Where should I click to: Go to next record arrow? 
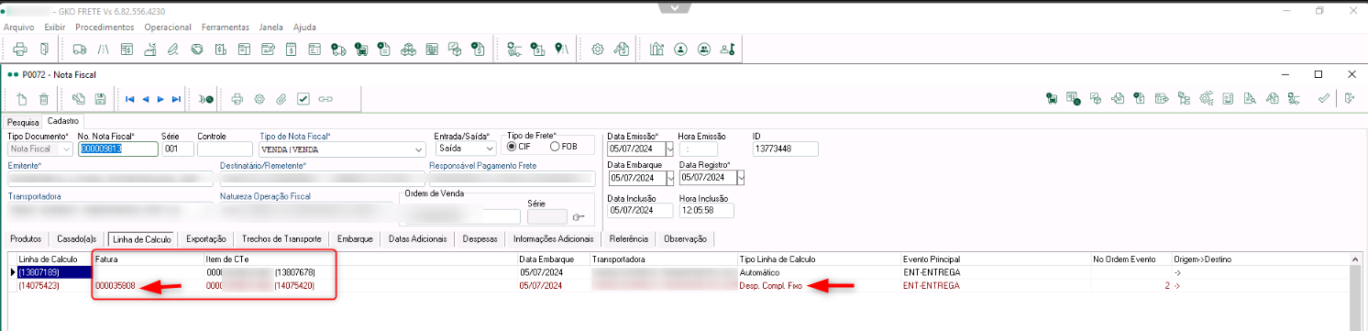point(160,98)
